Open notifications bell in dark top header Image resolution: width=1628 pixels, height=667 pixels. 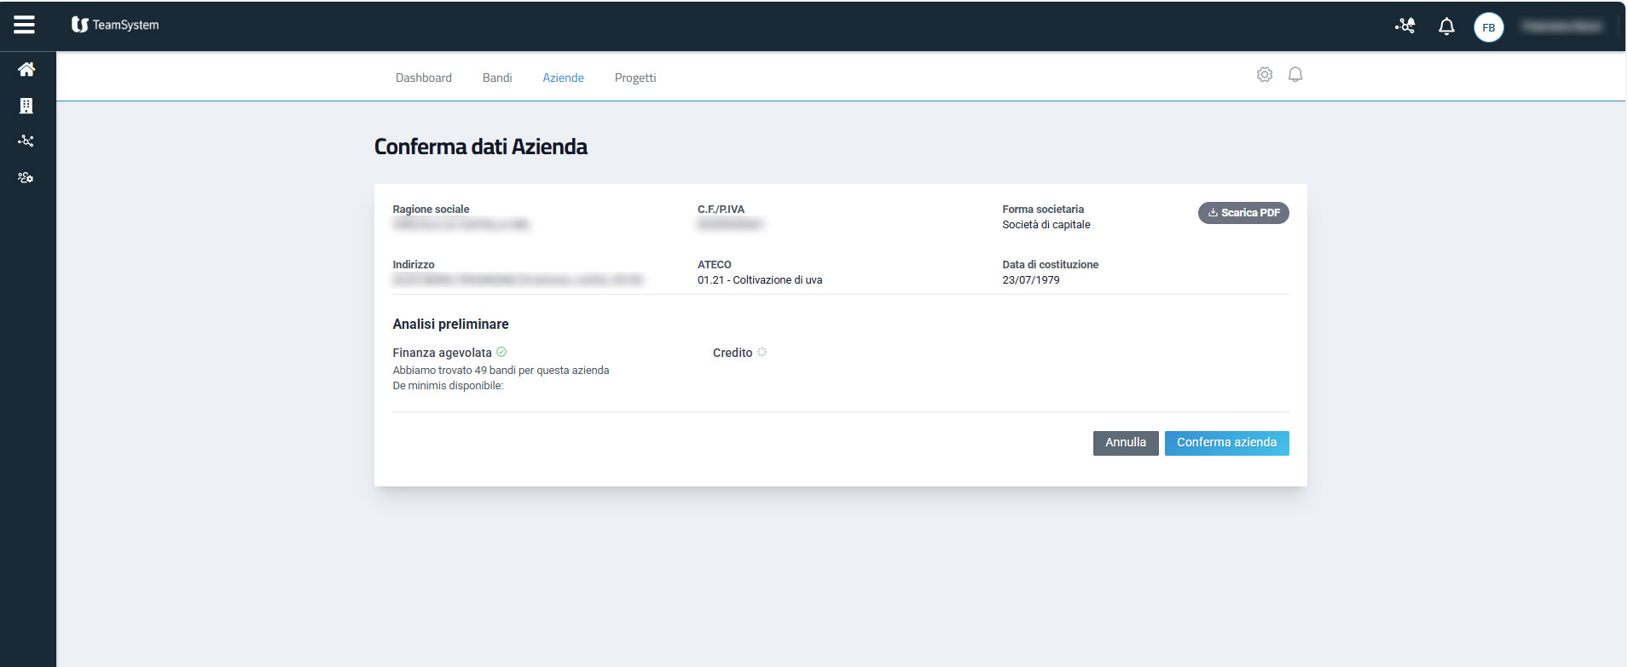(x=1446, y=27)
